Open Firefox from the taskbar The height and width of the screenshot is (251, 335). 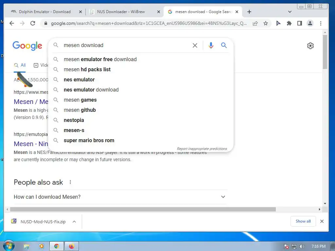pos(72,246)
